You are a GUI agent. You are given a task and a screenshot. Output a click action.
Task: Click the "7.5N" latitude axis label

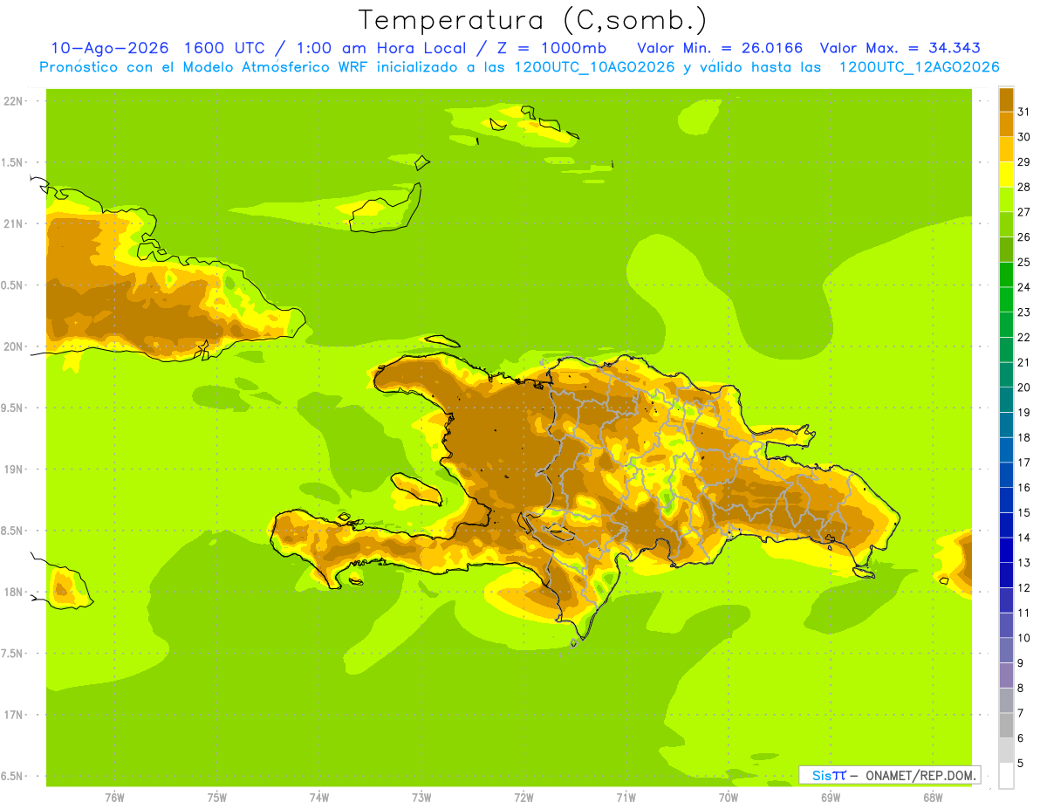click(x=13, y=654)
